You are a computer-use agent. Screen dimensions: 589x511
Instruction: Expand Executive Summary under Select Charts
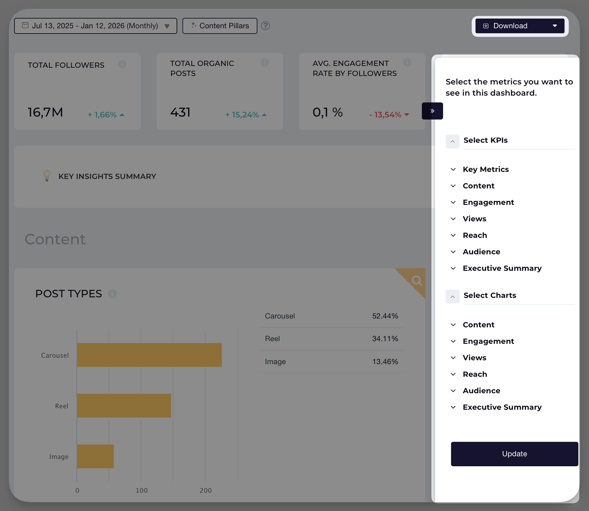pos(453,407)
